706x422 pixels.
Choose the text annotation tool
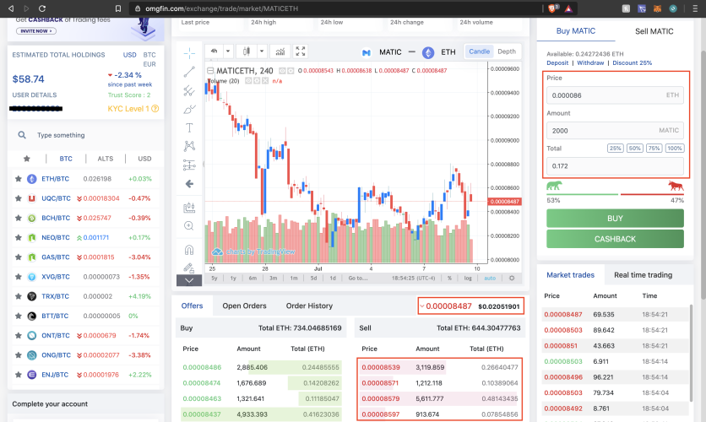pos(189,127)
